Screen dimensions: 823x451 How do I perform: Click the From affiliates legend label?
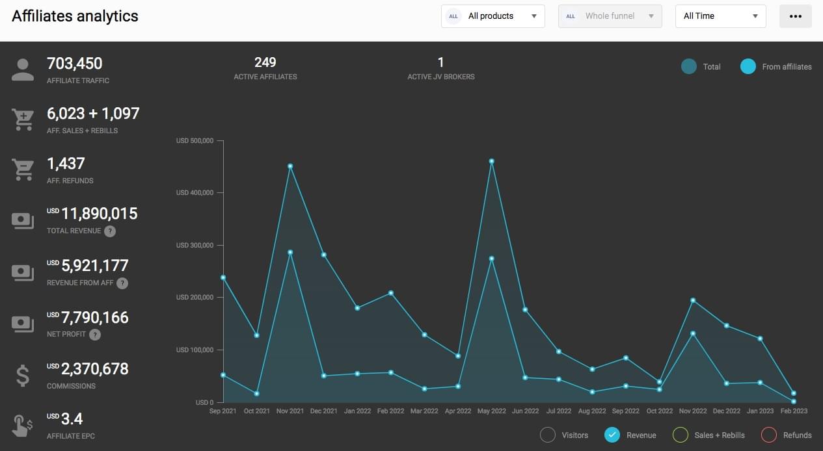pyautogui.click(x=787, y=67)
